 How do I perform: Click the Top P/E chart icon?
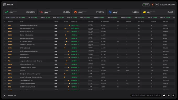[x=110, y=12]
